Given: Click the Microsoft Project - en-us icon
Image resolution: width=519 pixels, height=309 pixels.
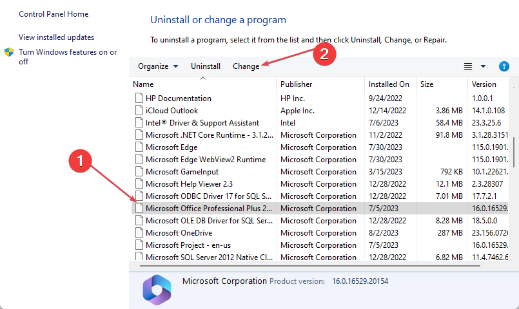Looking at the screenshot, I should [139, 245].
